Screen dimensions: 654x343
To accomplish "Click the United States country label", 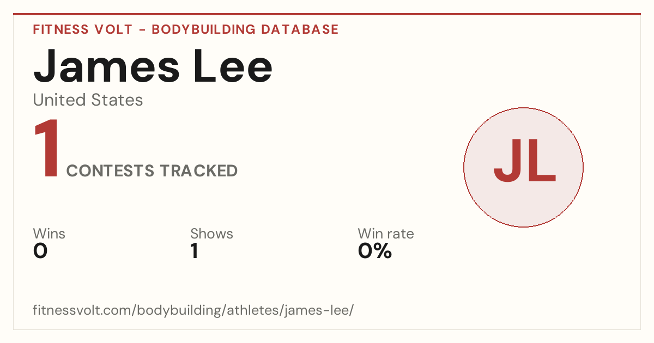I will [88, 100].
